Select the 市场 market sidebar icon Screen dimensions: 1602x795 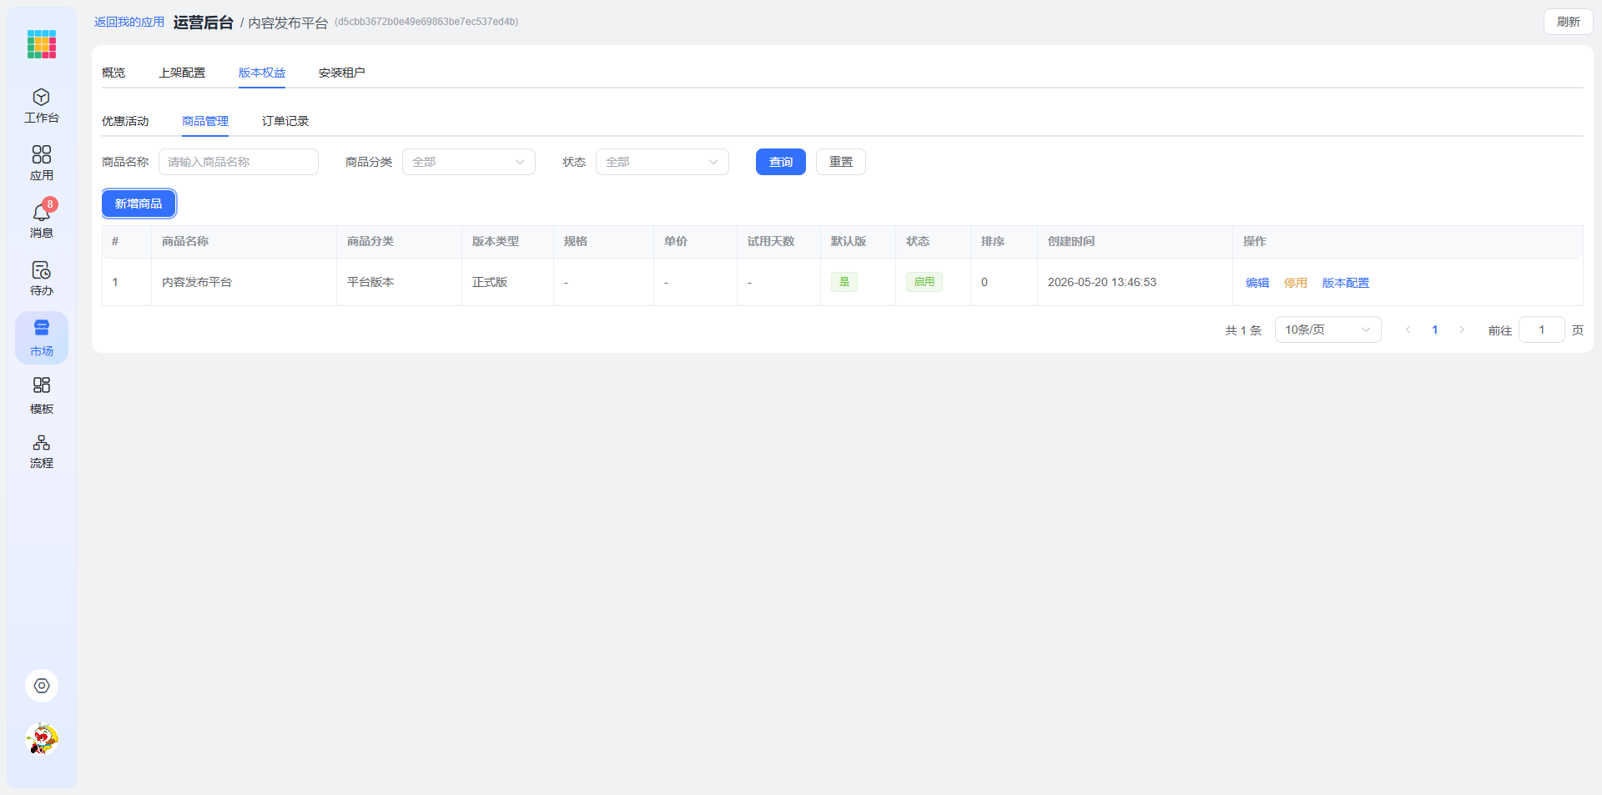click(x=42, y=338)
